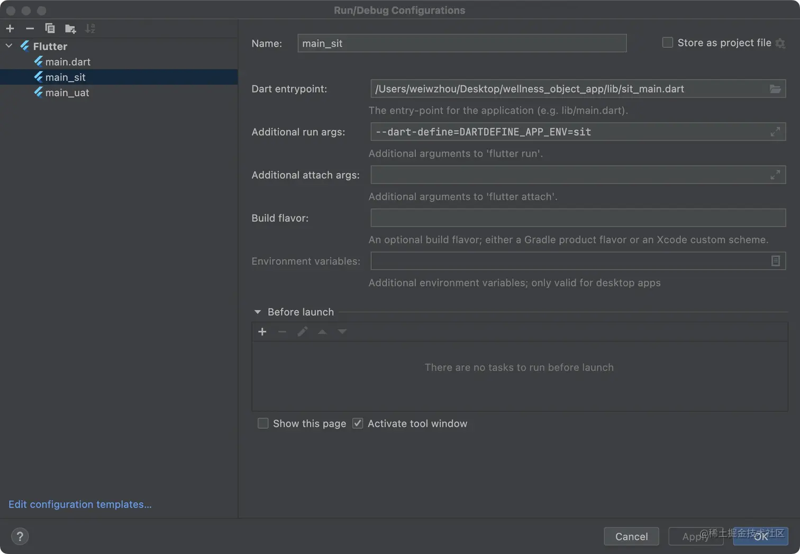
Task: Remove Before launch task icon
Action: (282, 332)
